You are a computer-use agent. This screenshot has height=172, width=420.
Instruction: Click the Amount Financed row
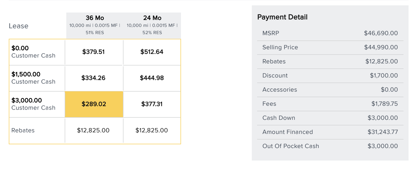coord(330,132)
